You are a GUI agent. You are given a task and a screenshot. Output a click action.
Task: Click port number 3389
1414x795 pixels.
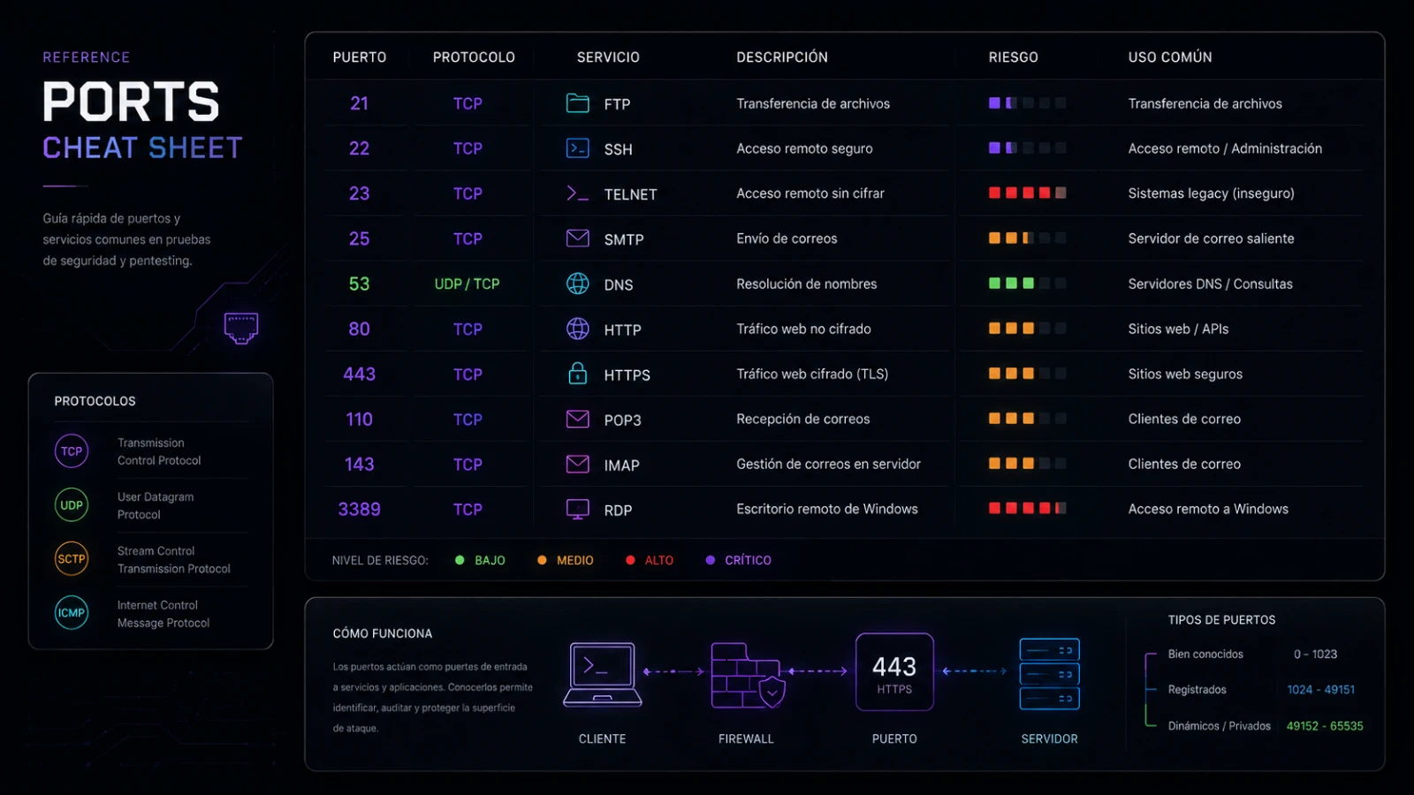tap(359, 509)
